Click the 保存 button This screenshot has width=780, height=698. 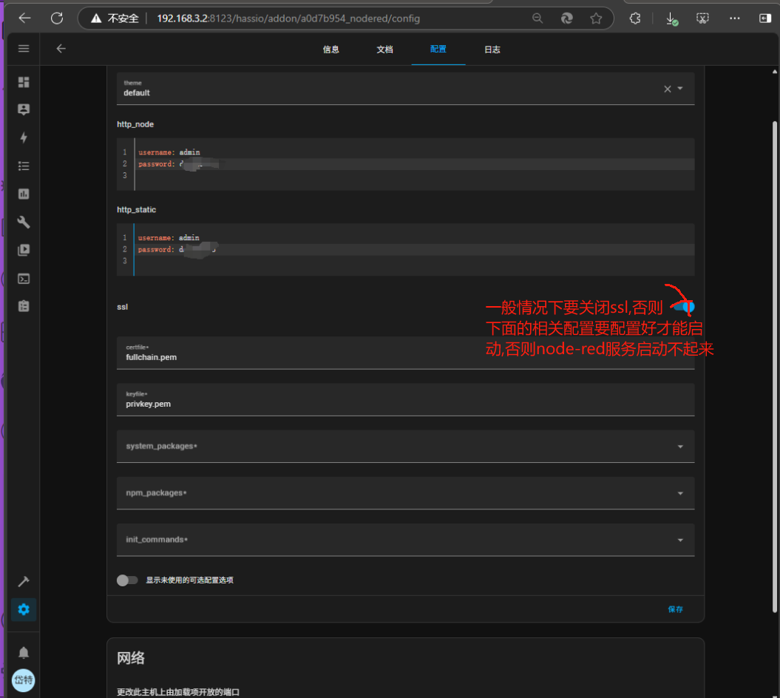pyautogui.click(x=675, y=609)
